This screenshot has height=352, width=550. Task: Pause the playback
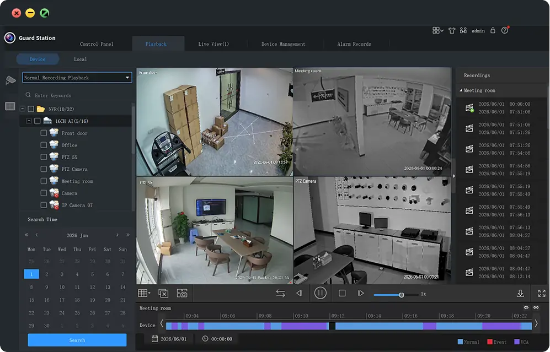[x=321, y=293]
